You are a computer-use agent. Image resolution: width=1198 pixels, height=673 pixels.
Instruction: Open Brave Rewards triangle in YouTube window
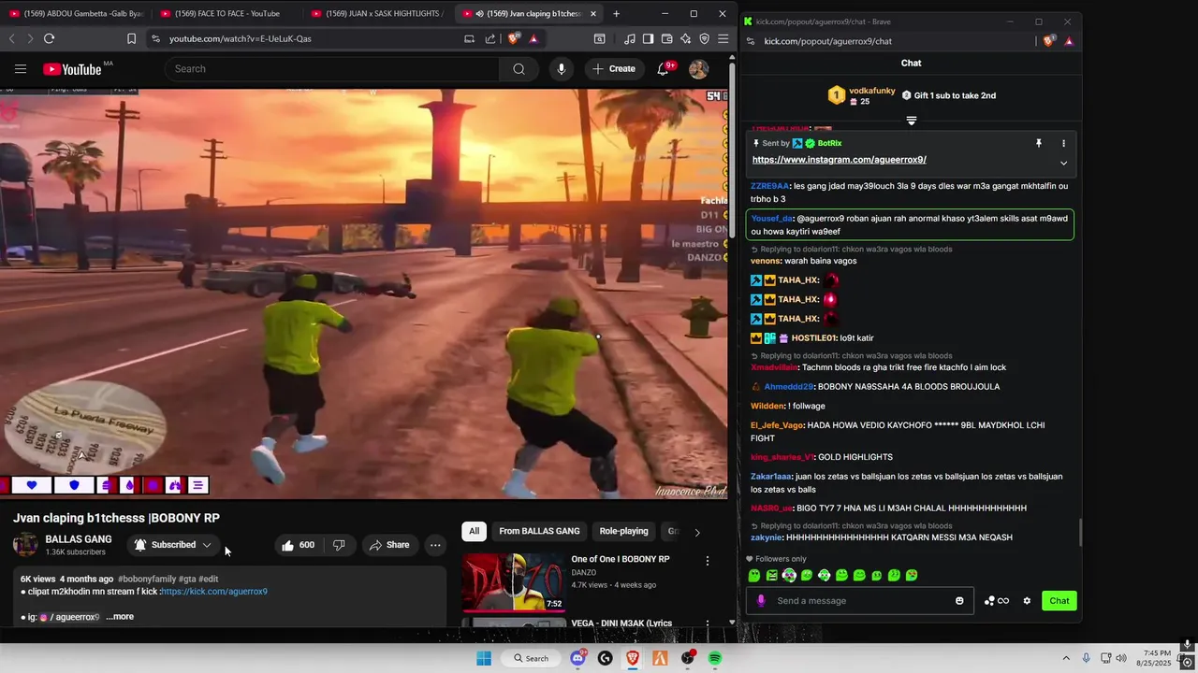[533, 38]
